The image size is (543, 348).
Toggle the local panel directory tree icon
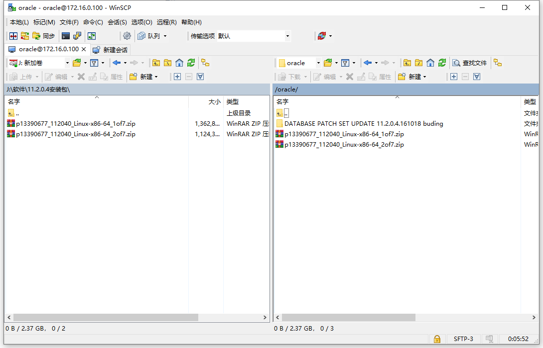point(205,63)
